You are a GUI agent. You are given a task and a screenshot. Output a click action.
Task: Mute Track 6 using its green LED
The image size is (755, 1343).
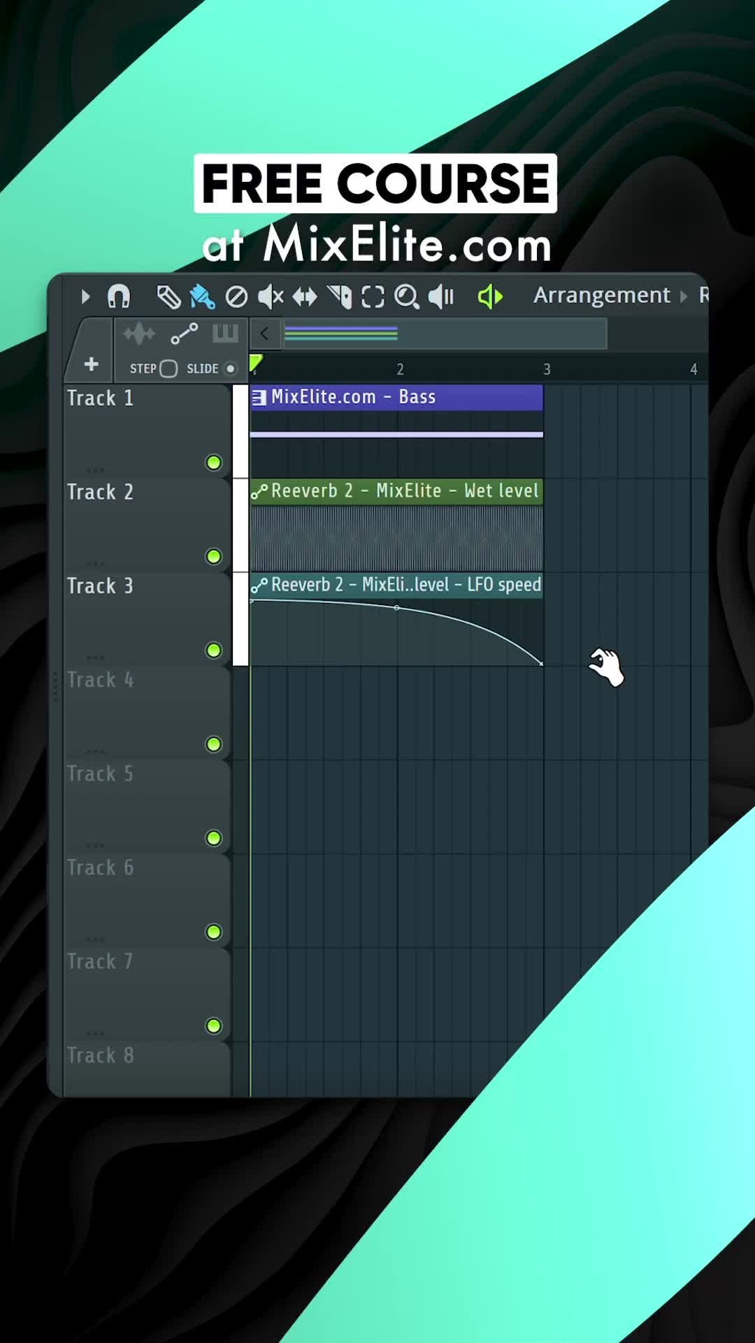[214, 932]
